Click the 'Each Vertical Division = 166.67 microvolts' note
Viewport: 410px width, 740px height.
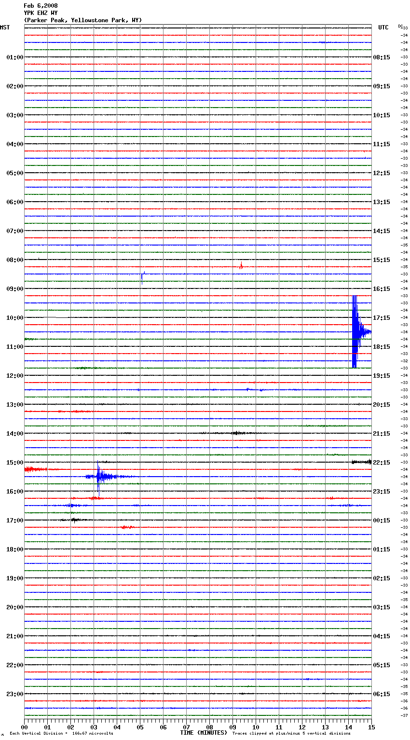coord(61,734)
